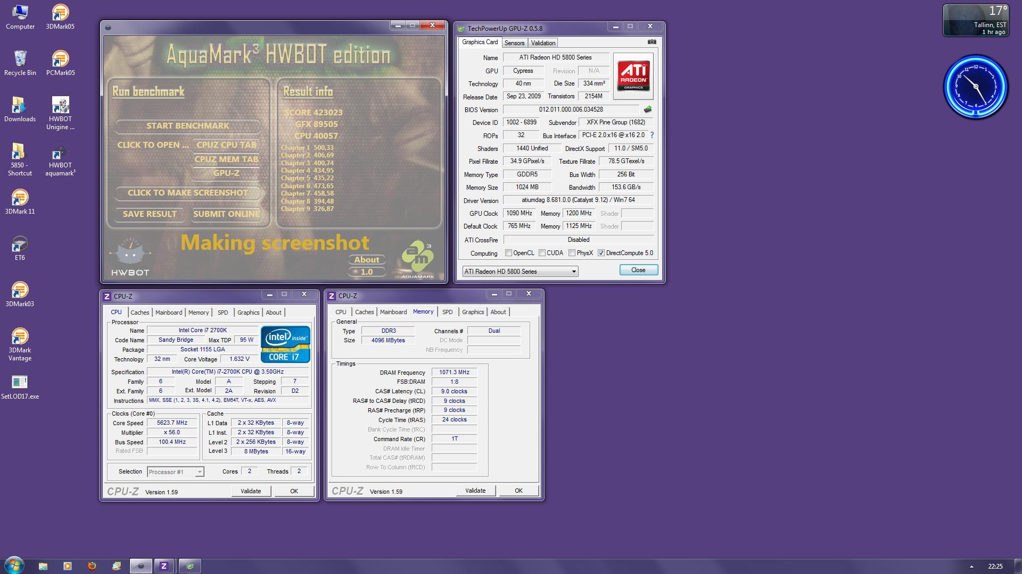Screen dimensions: 1022x574
Task: Switch to GPU-Z taskbar button
Action: coord(190,566)
